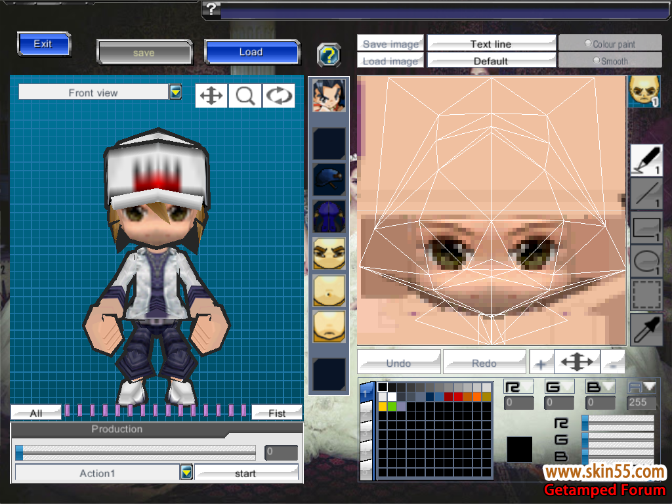Pick the green swatch in palette

click(392, 406)
